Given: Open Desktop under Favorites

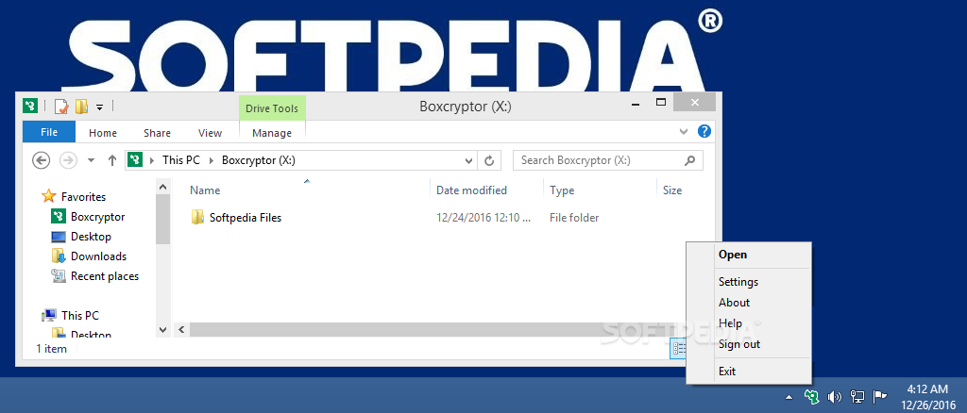Looking at the screenshot, I should click(x=91, y=237).
